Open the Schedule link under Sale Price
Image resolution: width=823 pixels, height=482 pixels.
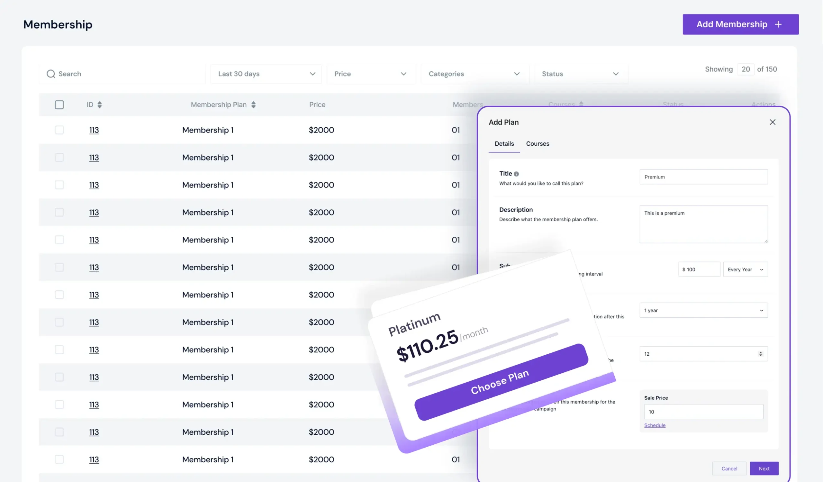point(655,425)
